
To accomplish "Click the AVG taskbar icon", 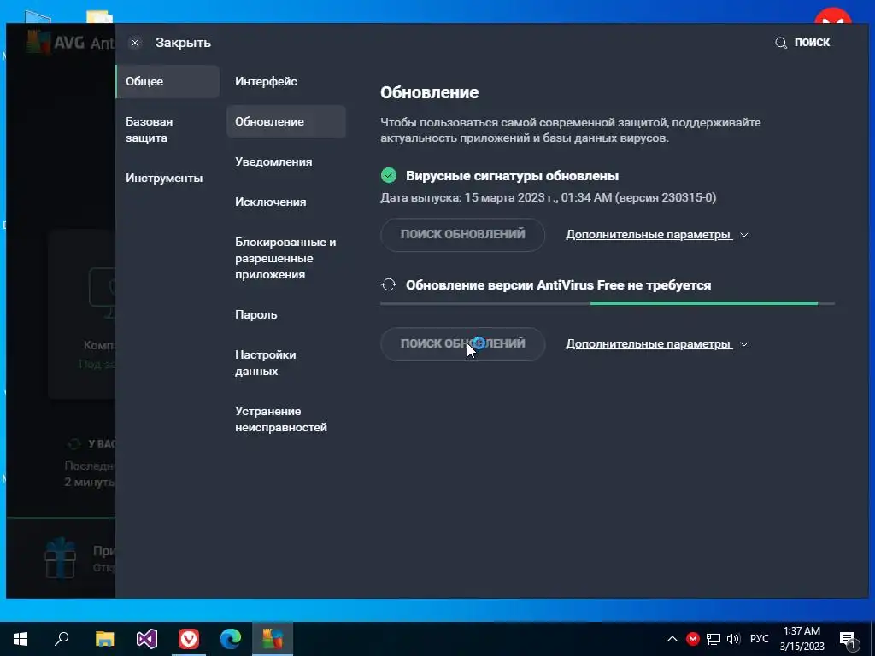I will [273, 639].
